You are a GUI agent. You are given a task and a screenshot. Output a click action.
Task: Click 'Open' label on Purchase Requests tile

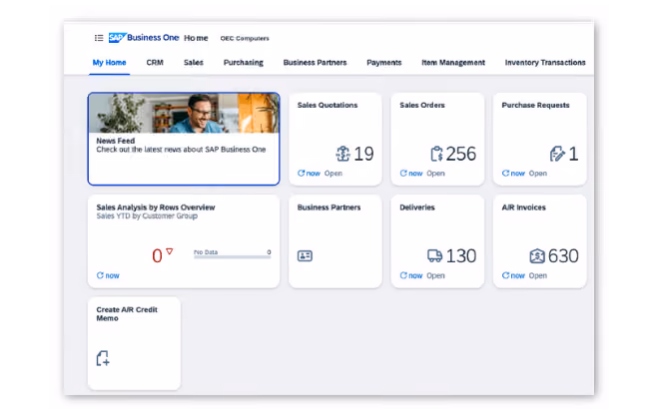pos(537,173)
